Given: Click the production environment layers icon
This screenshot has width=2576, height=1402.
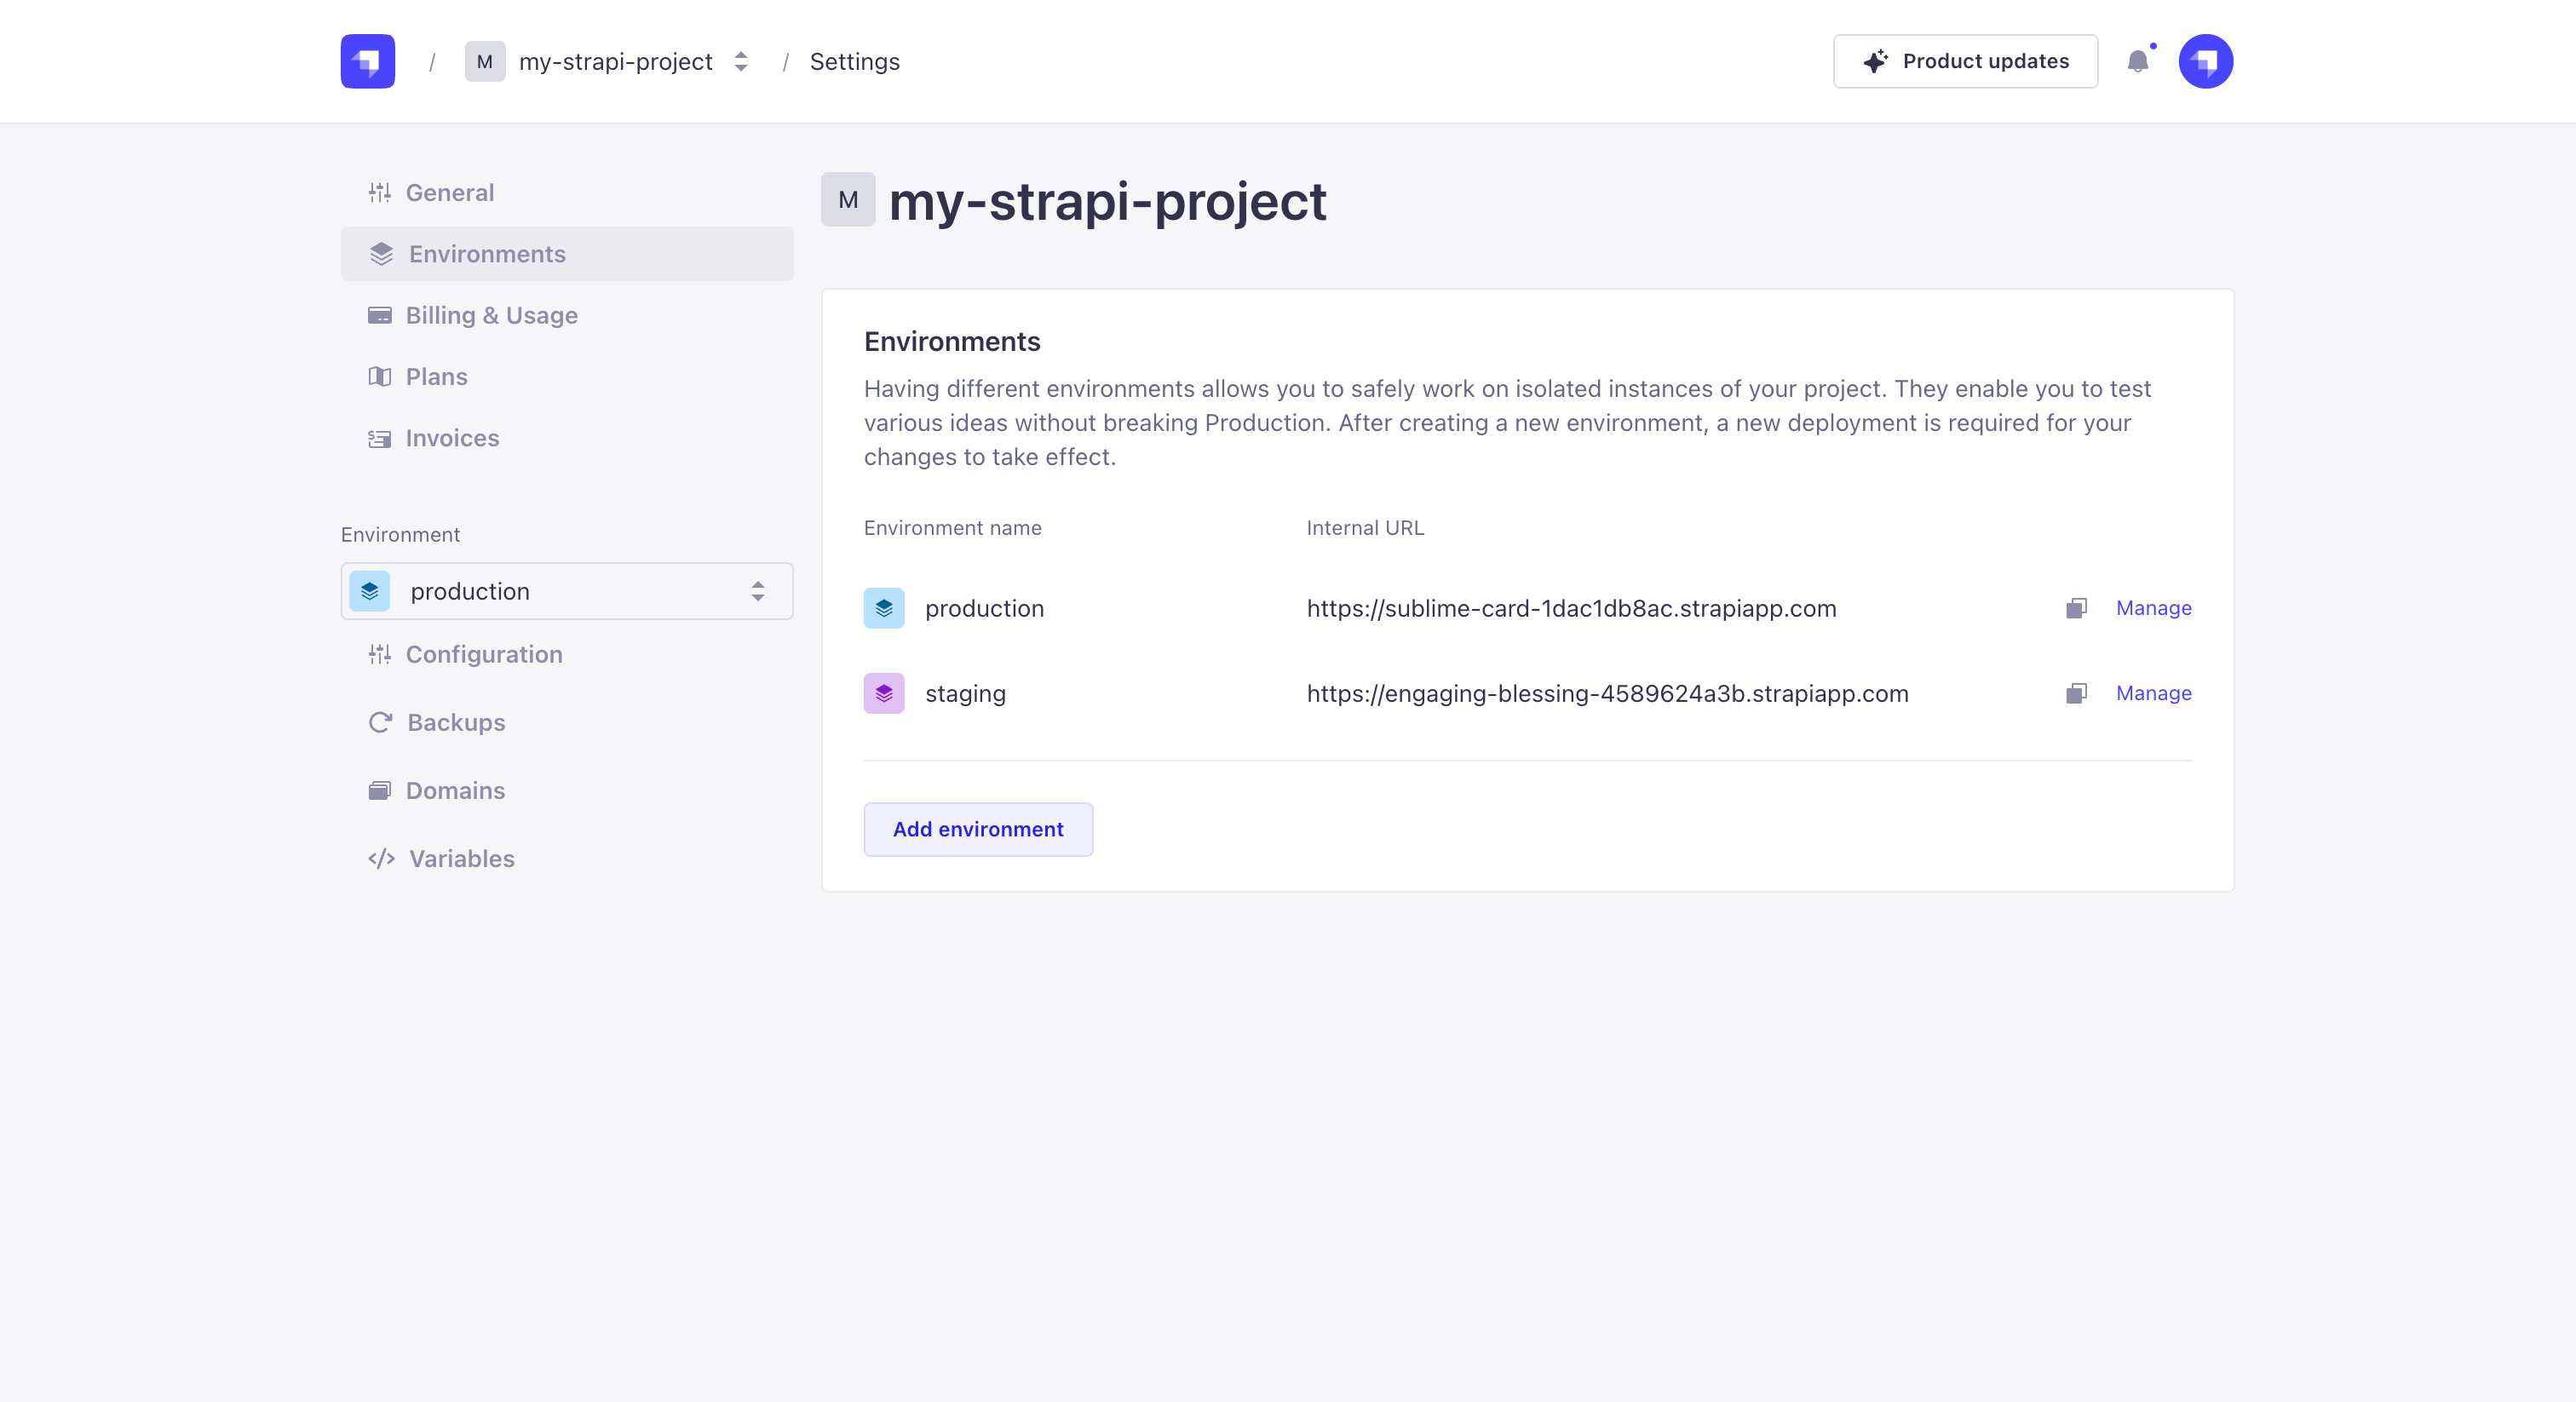Looking at the screenshot, I should (884, 608).
